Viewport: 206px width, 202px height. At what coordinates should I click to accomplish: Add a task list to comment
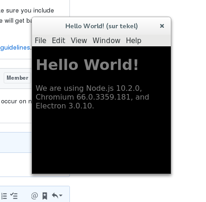pyautogui.click(x=14, y=196)
